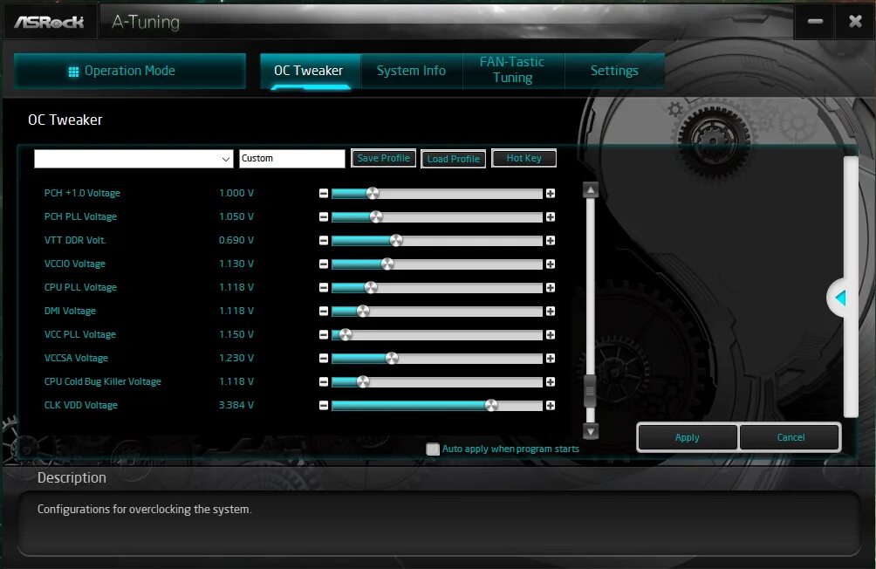Click profile name field containing Custom
The width and height of the screenshot is (876, 569).
pyautogui.click(x=292, y=159)
